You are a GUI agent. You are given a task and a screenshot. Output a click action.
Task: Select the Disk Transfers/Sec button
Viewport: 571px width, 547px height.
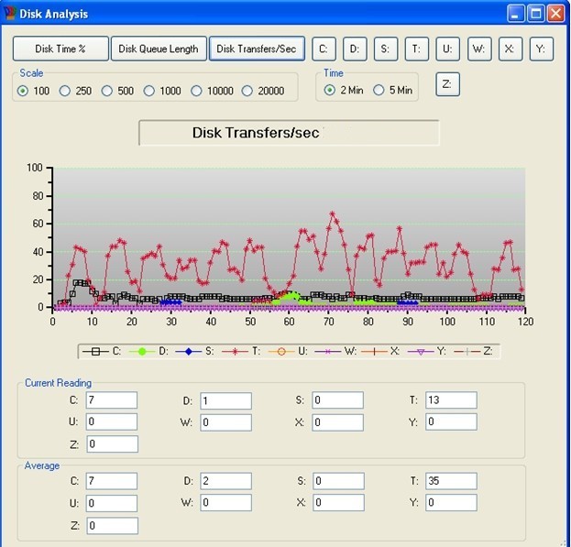coord(257,49)
